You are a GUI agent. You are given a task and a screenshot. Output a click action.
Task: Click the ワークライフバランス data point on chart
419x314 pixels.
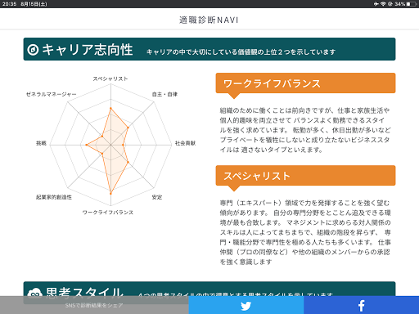pyautogui.click(x=110, y=194)
